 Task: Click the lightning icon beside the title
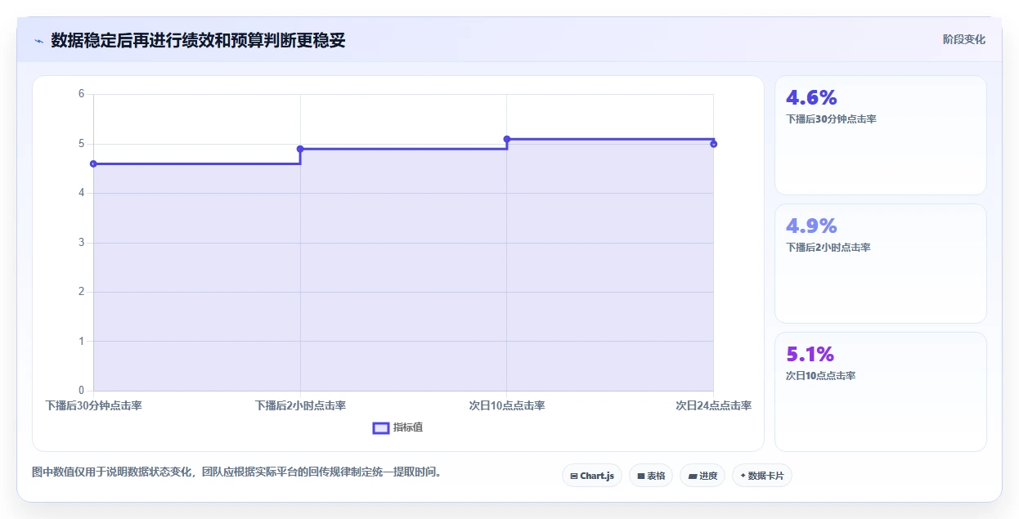coord(38,41)
